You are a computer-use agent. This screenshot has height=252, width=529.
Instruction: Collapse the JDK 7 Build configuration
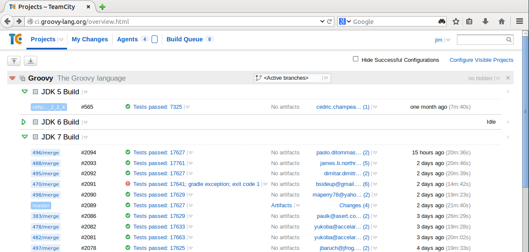[x=24, y=137]
